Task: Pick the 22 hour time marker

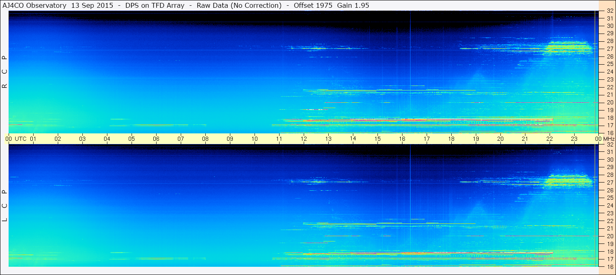Action: pos(550,139)
